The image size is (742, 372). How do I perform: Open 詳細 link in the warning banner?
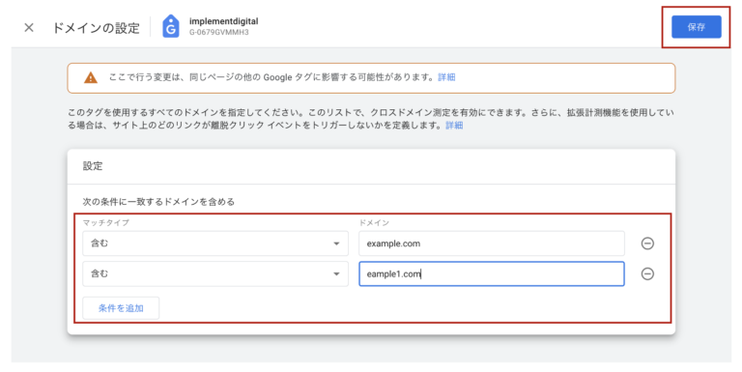446,77
